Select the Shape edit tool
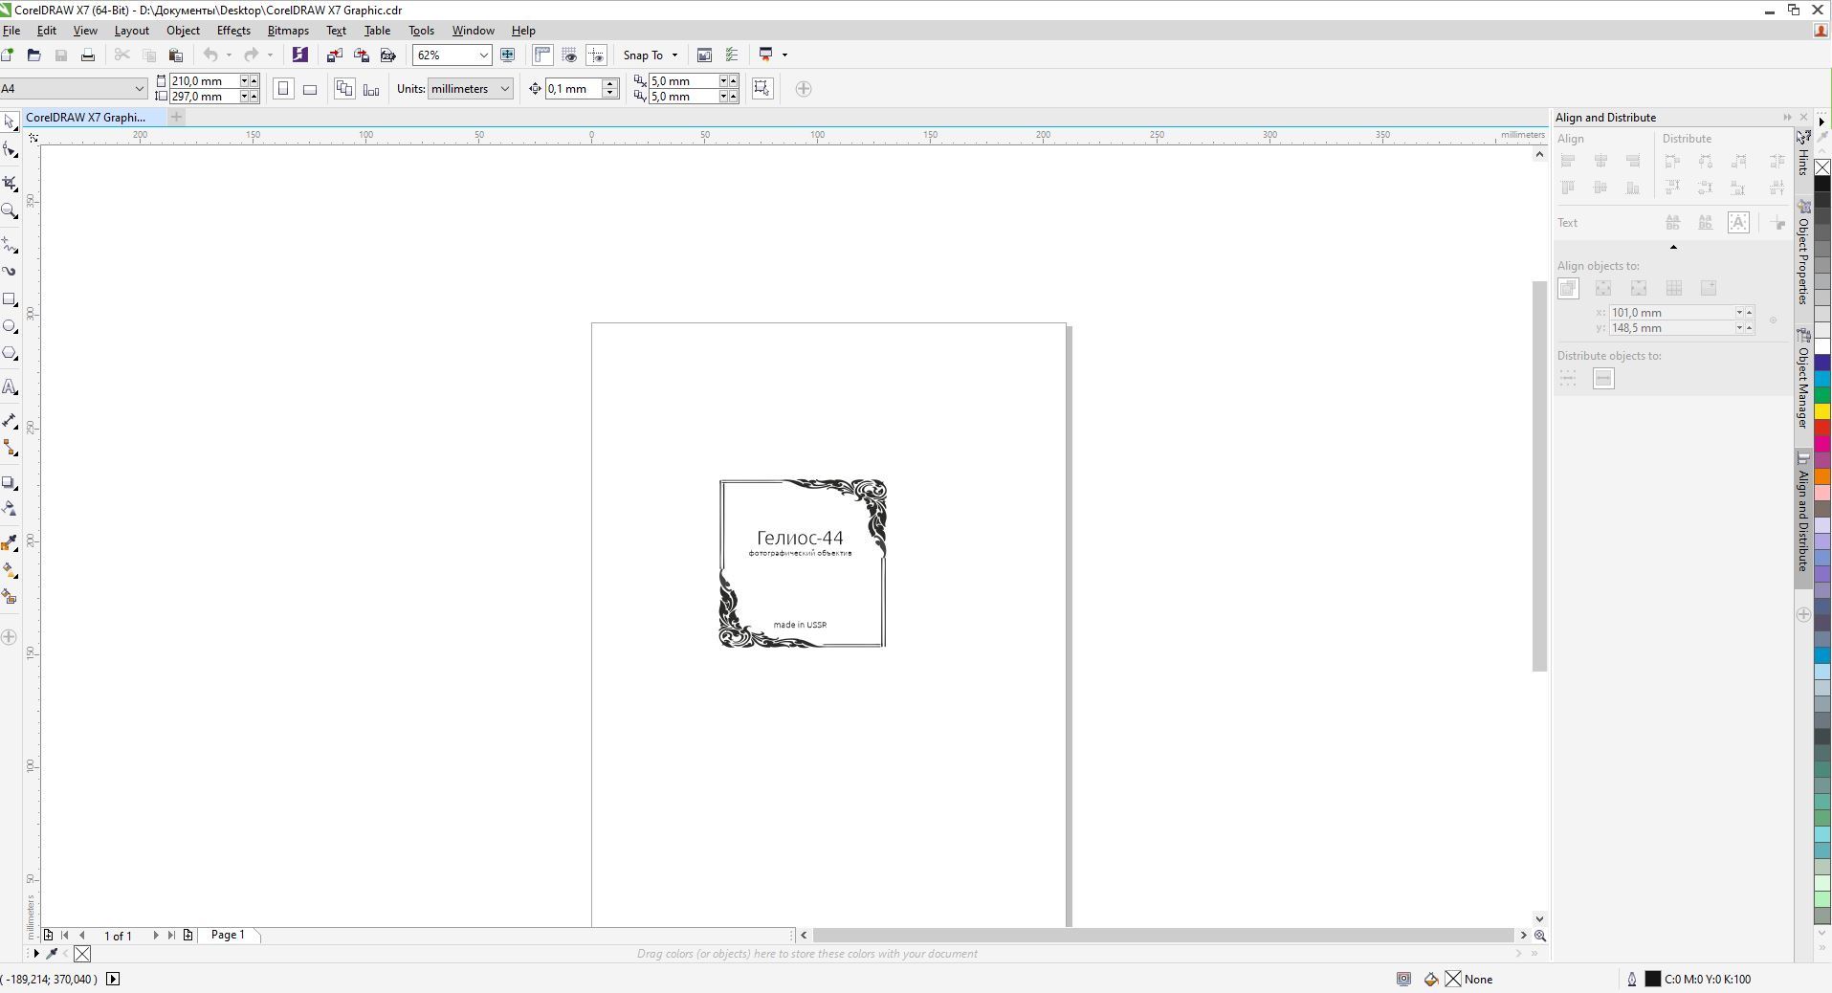The width and height of the screenshot is (1832, 993). click(11, 151)
